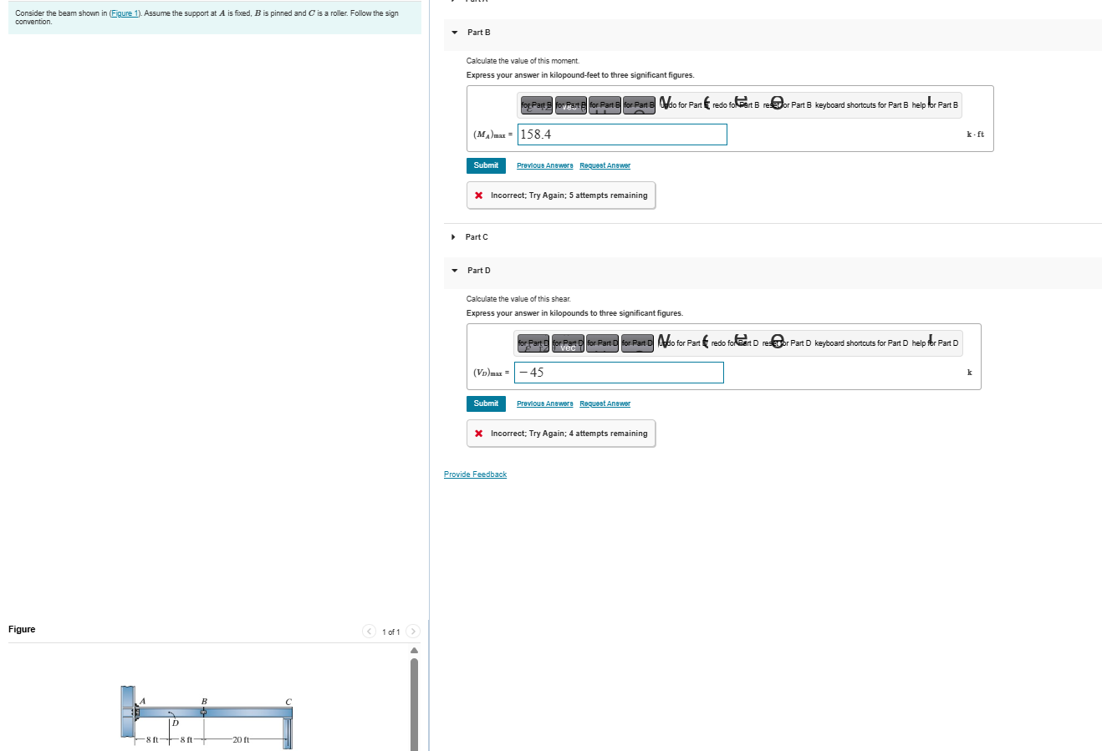Click Request Answer for Part B
The image size is (1102, 751).
click(x=605, y=166)
